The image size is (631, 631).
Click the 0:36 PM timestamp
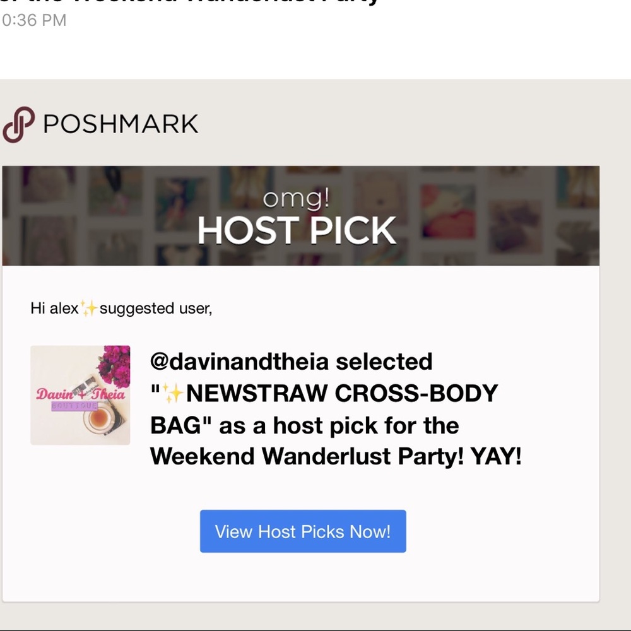[x=34, y=20]
